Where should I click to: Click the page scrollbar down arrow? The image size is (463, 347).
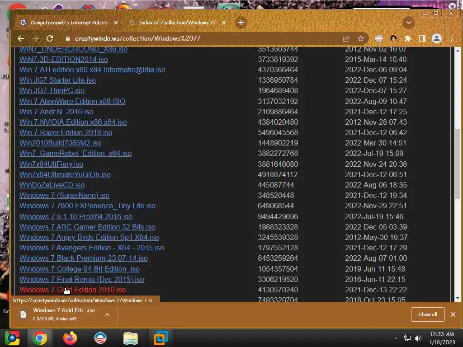coord(458,298)
